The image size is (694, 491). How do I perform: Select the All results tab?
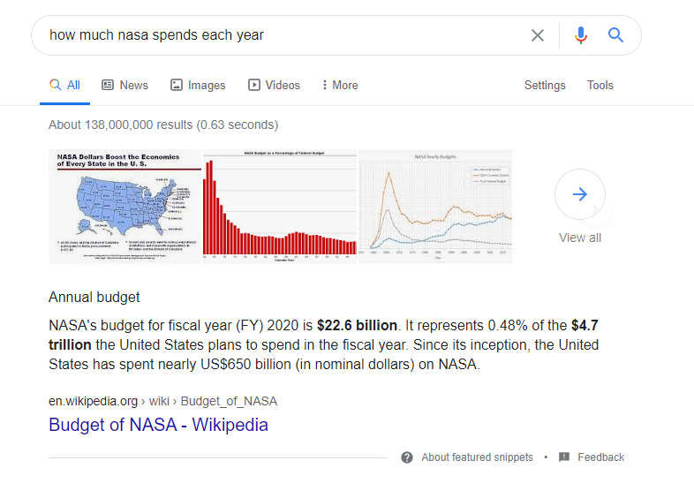64,86
